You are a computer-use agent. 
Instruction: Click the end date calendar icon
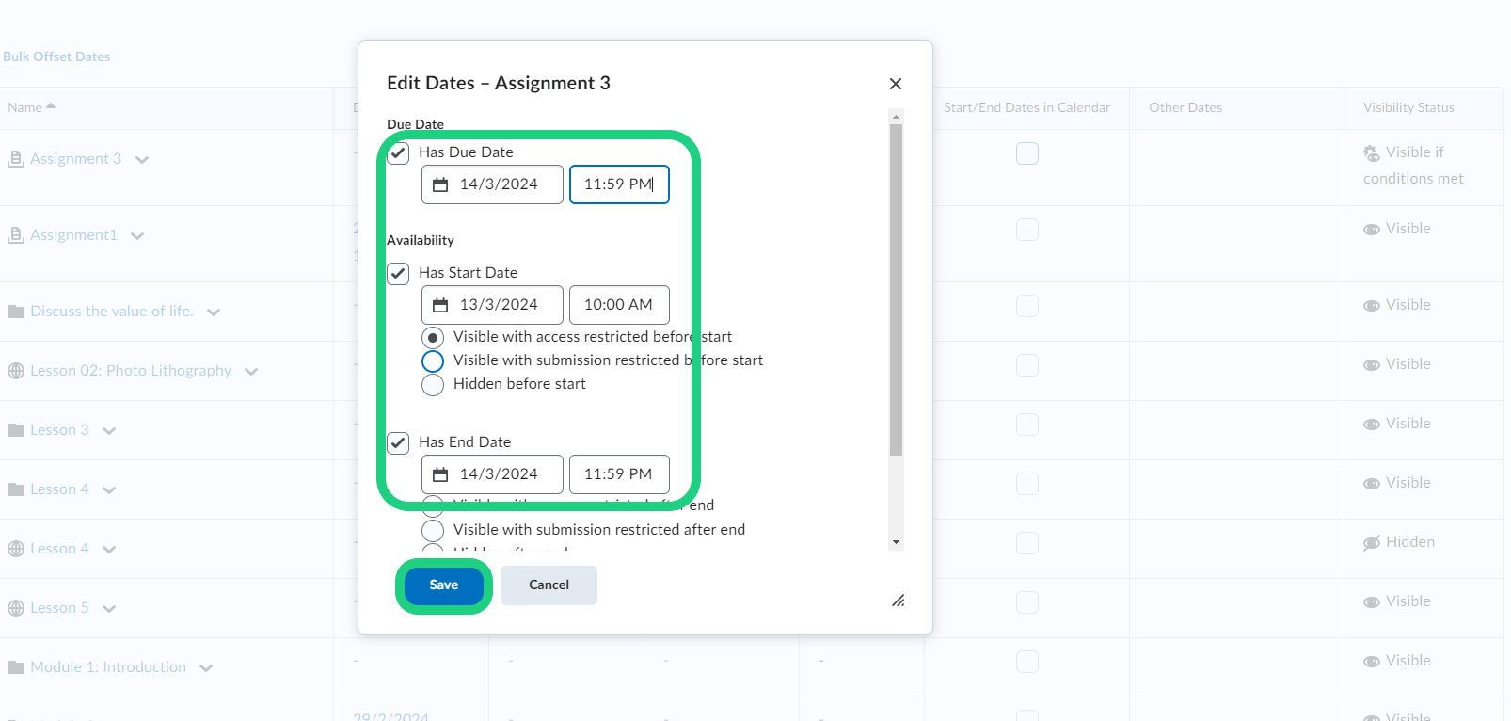click(x=440, y=474)
